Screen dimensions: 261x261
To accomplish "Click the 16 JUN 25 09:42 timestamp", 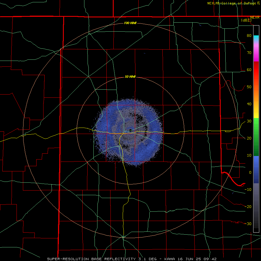I will point(197,259).
